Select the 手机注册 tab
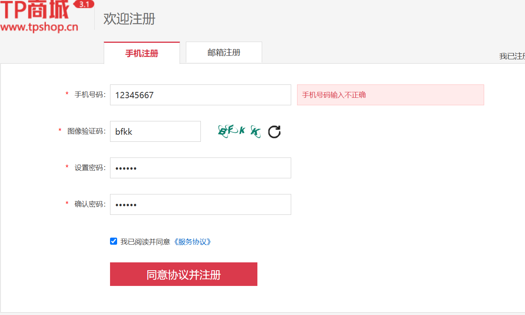This screenshot has width=525, height=315. coord(141,52)
